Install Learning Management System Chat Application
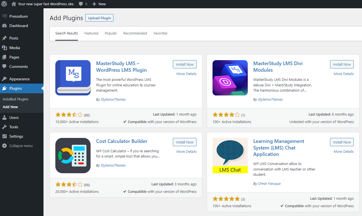Image resolution: width=362 pixels, height=216 pixels. (x=342, y=142)
